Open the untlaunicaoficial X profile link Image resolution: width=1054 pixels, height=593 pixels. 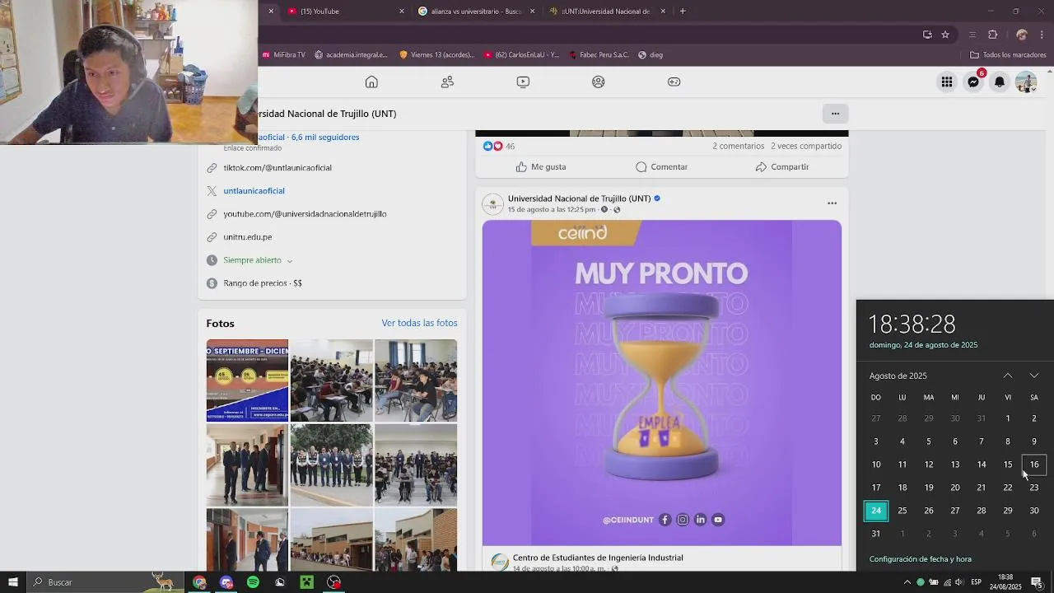[x=254, y=190]
